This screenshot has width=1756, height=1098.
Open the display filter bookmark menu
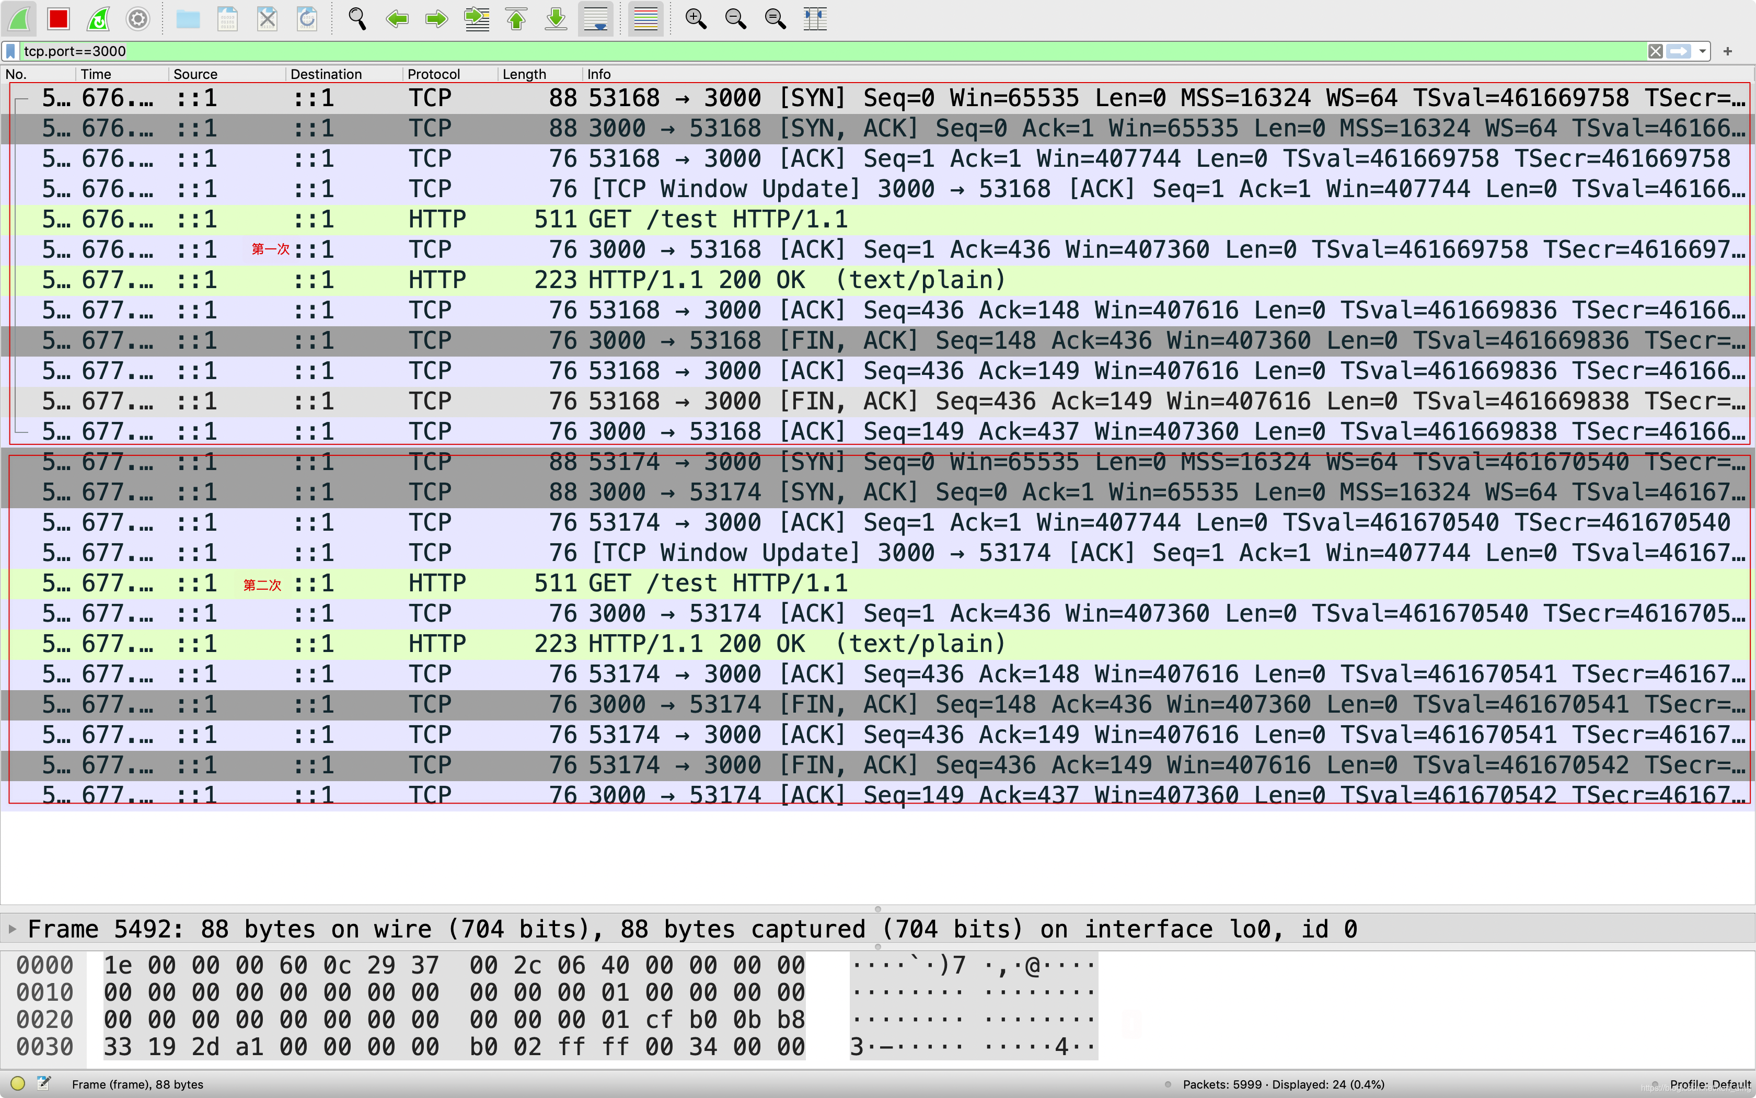pyautogui.click(x=11, y=51)
